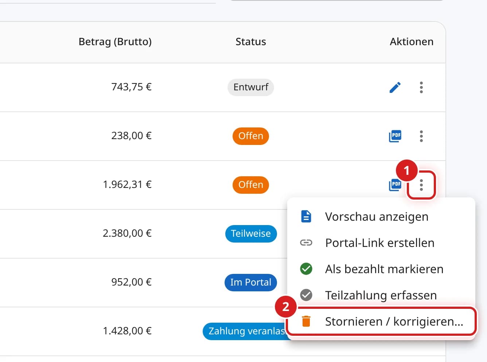The image size is (487, 362).
Task: Select the 743,75 € amount cell
Action: click(131, 87)
